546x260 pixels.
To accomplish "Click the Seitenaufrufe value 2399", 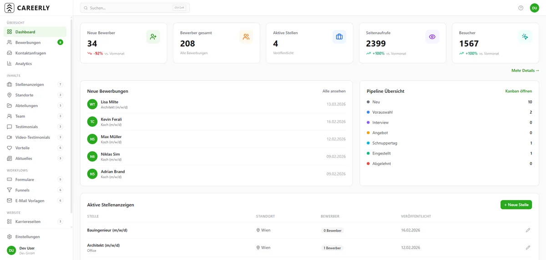I will click(376, 44).
